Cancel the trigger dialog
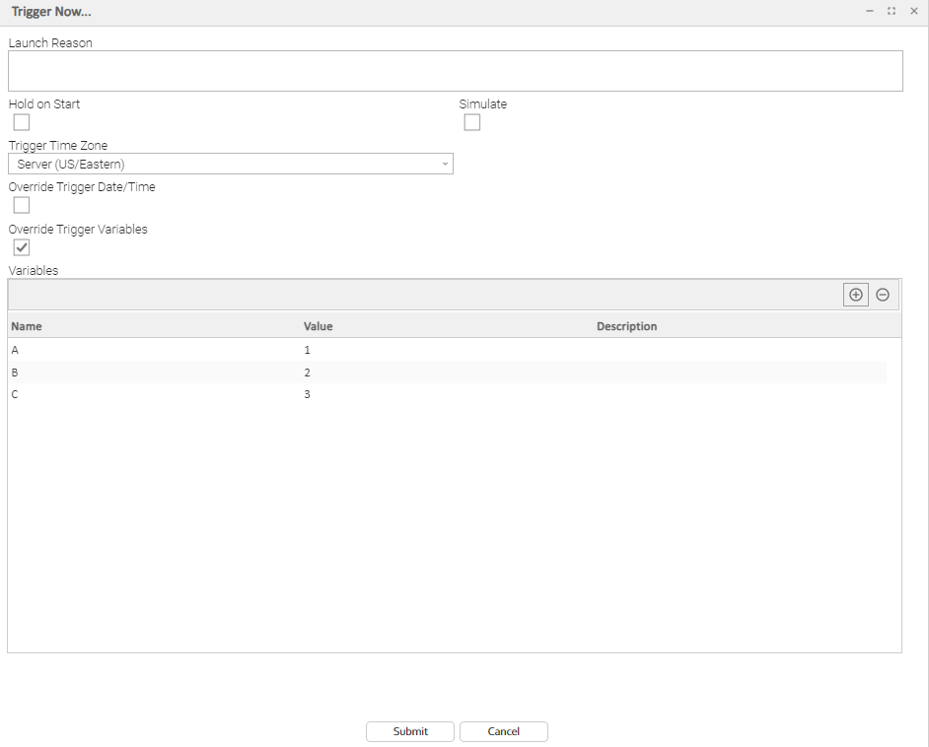Viewport: 929px width, 747px height. pyautogui.click(x=503, y=731)
